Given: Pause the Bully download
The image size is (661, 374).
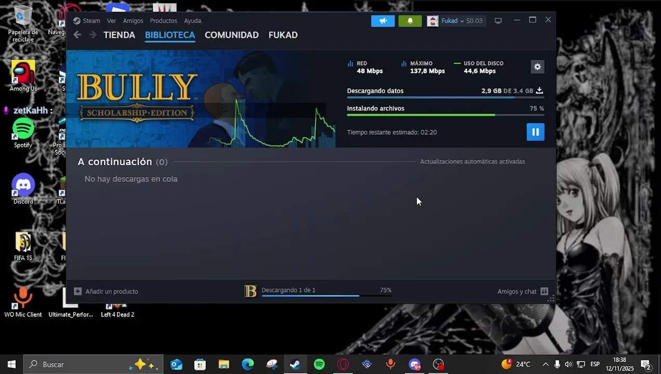Looking at the screenshot, I should click(535, 132).
